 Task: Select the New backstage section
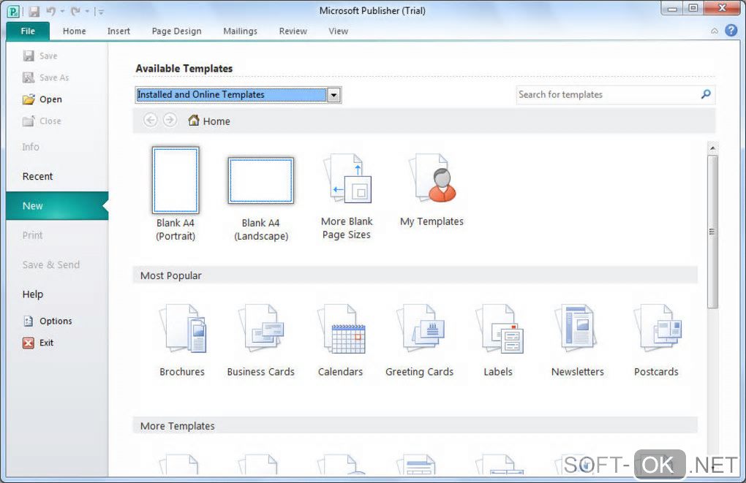pyautogui.click(x=57, y=206)
